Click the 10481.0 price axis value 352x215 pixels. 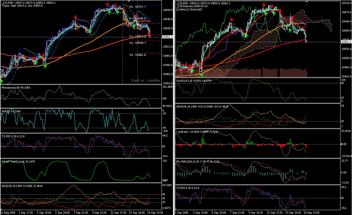[167, 56]
